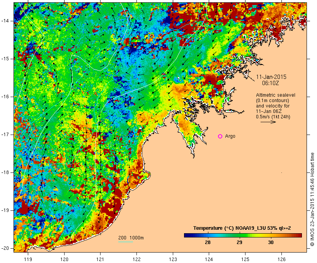Click the latitude label -20
This screenshot has width=317, height=263.
[x=5, y=248]
